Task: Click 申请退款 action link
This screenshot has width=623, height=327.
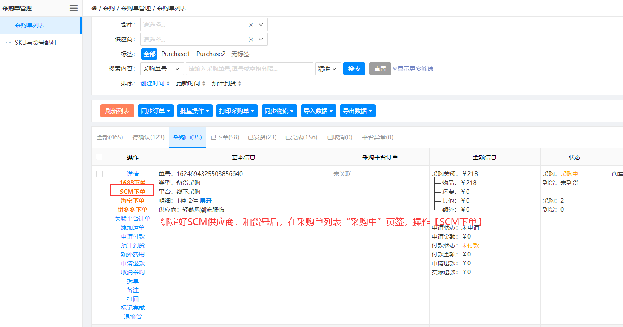Action: [x=133, y=263]
